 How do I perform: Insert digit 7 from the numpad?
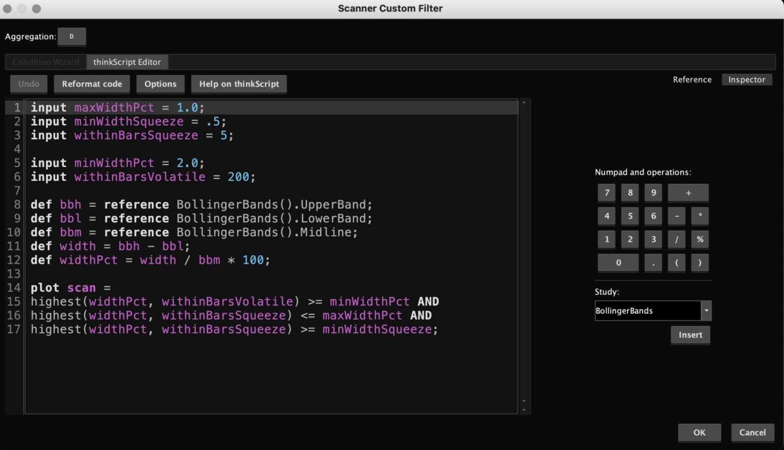tap(607, 193)
